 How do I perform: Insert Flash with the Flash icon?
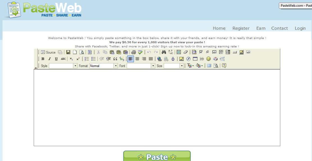(188, 59)
